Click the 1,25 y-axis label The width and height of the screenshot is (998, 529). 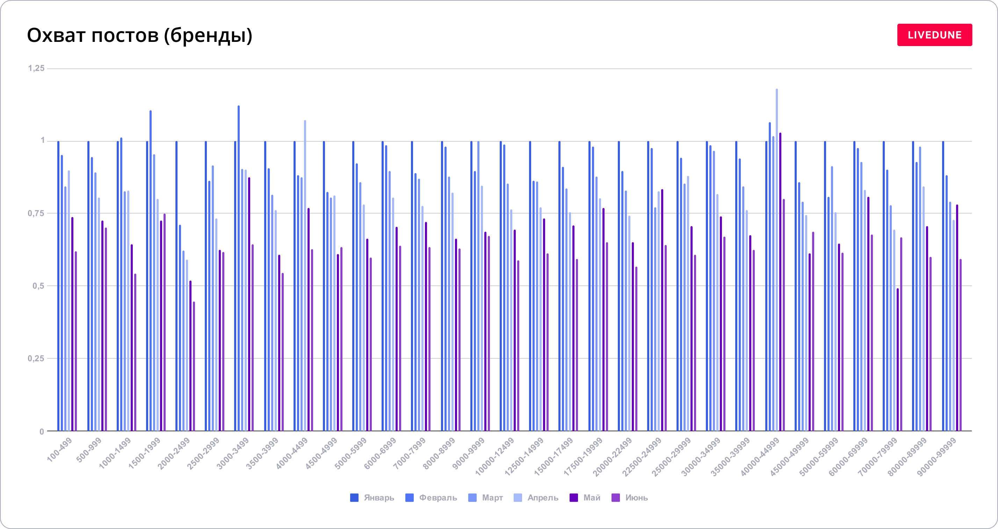36,68
